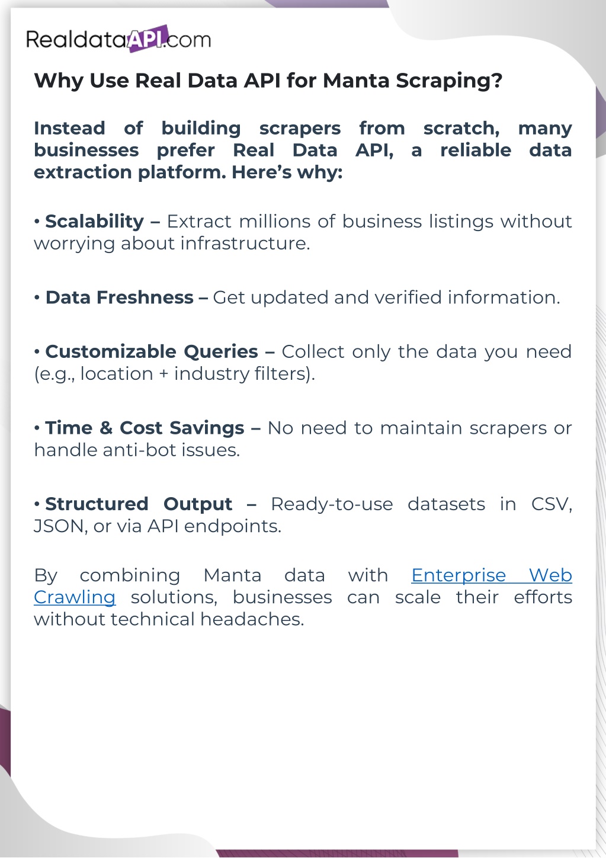
Task: Click the word "Crawling" in the hyperlink
Action: click(x=75, y=597)
